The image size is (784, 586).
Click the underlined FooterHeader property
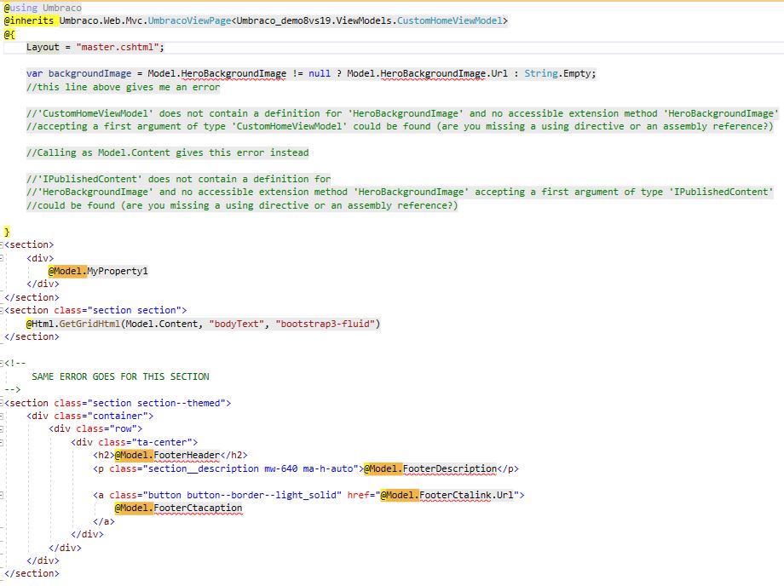[x=191, y=456]
